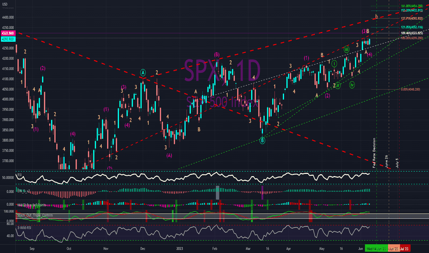Click the 40.00 Wild-RSI axis value
The width and height of the screenshot is (429, 253).
(x=11, y=236)
